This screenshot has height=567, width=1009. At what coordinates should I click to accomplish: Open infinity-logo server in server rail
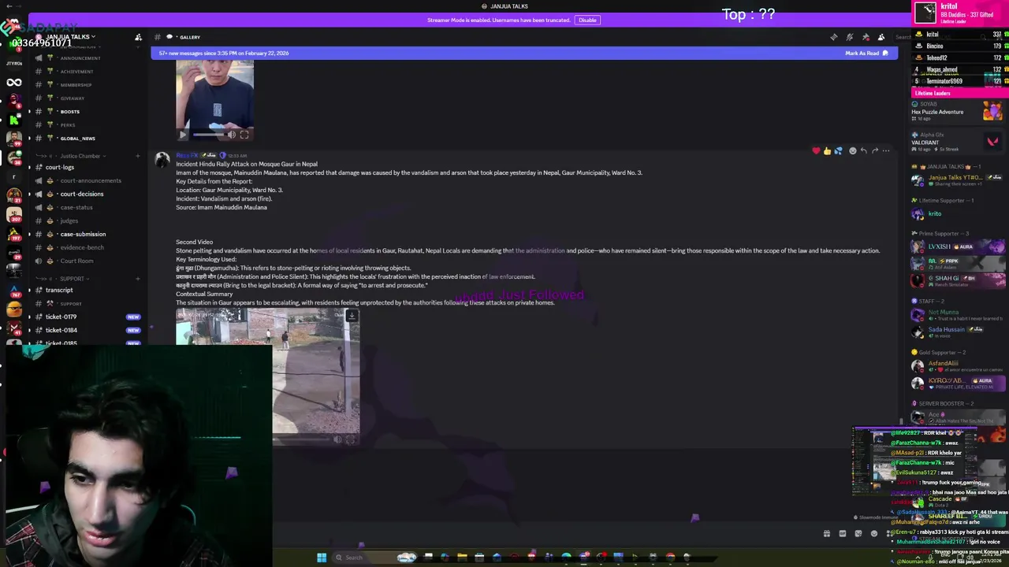13,82
